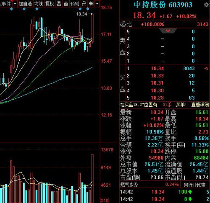
Task: Click the green down arrow beside 100 trade
Action: (190, 192)
